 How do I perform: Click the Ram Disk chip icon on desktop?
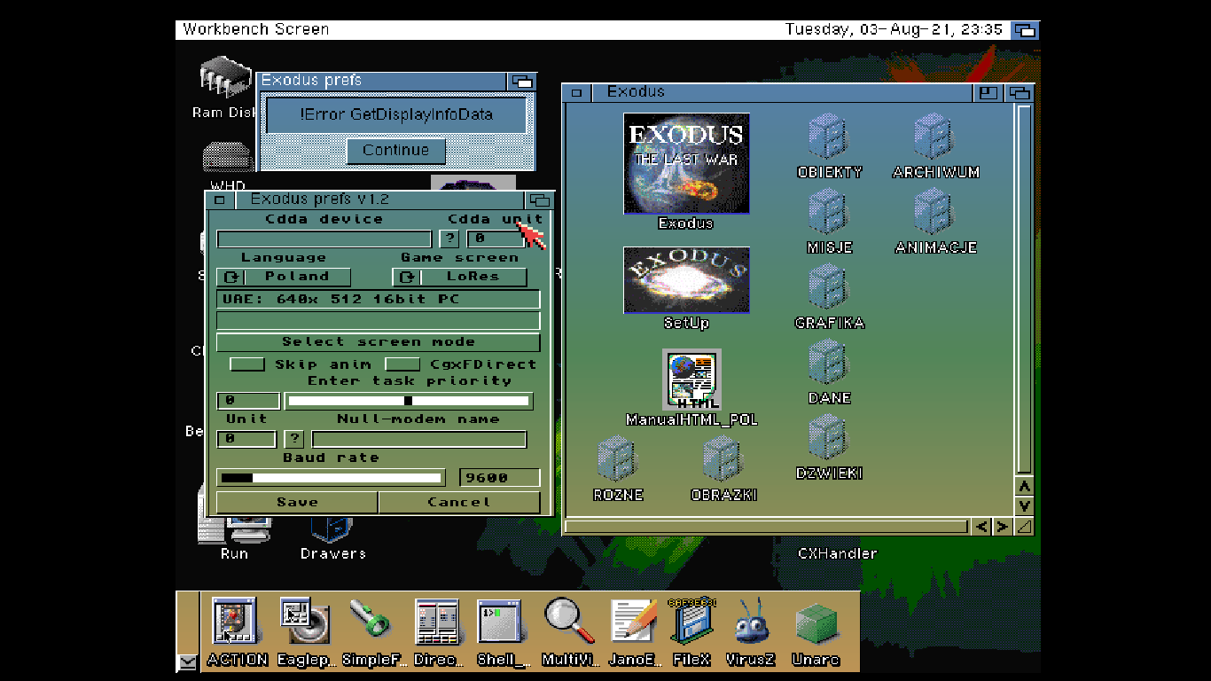225,79
